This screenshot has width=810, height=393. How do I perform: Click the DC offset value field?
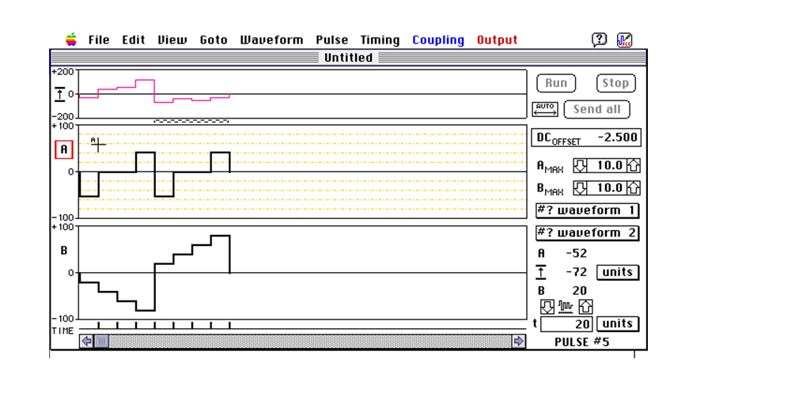click(586, 138)
